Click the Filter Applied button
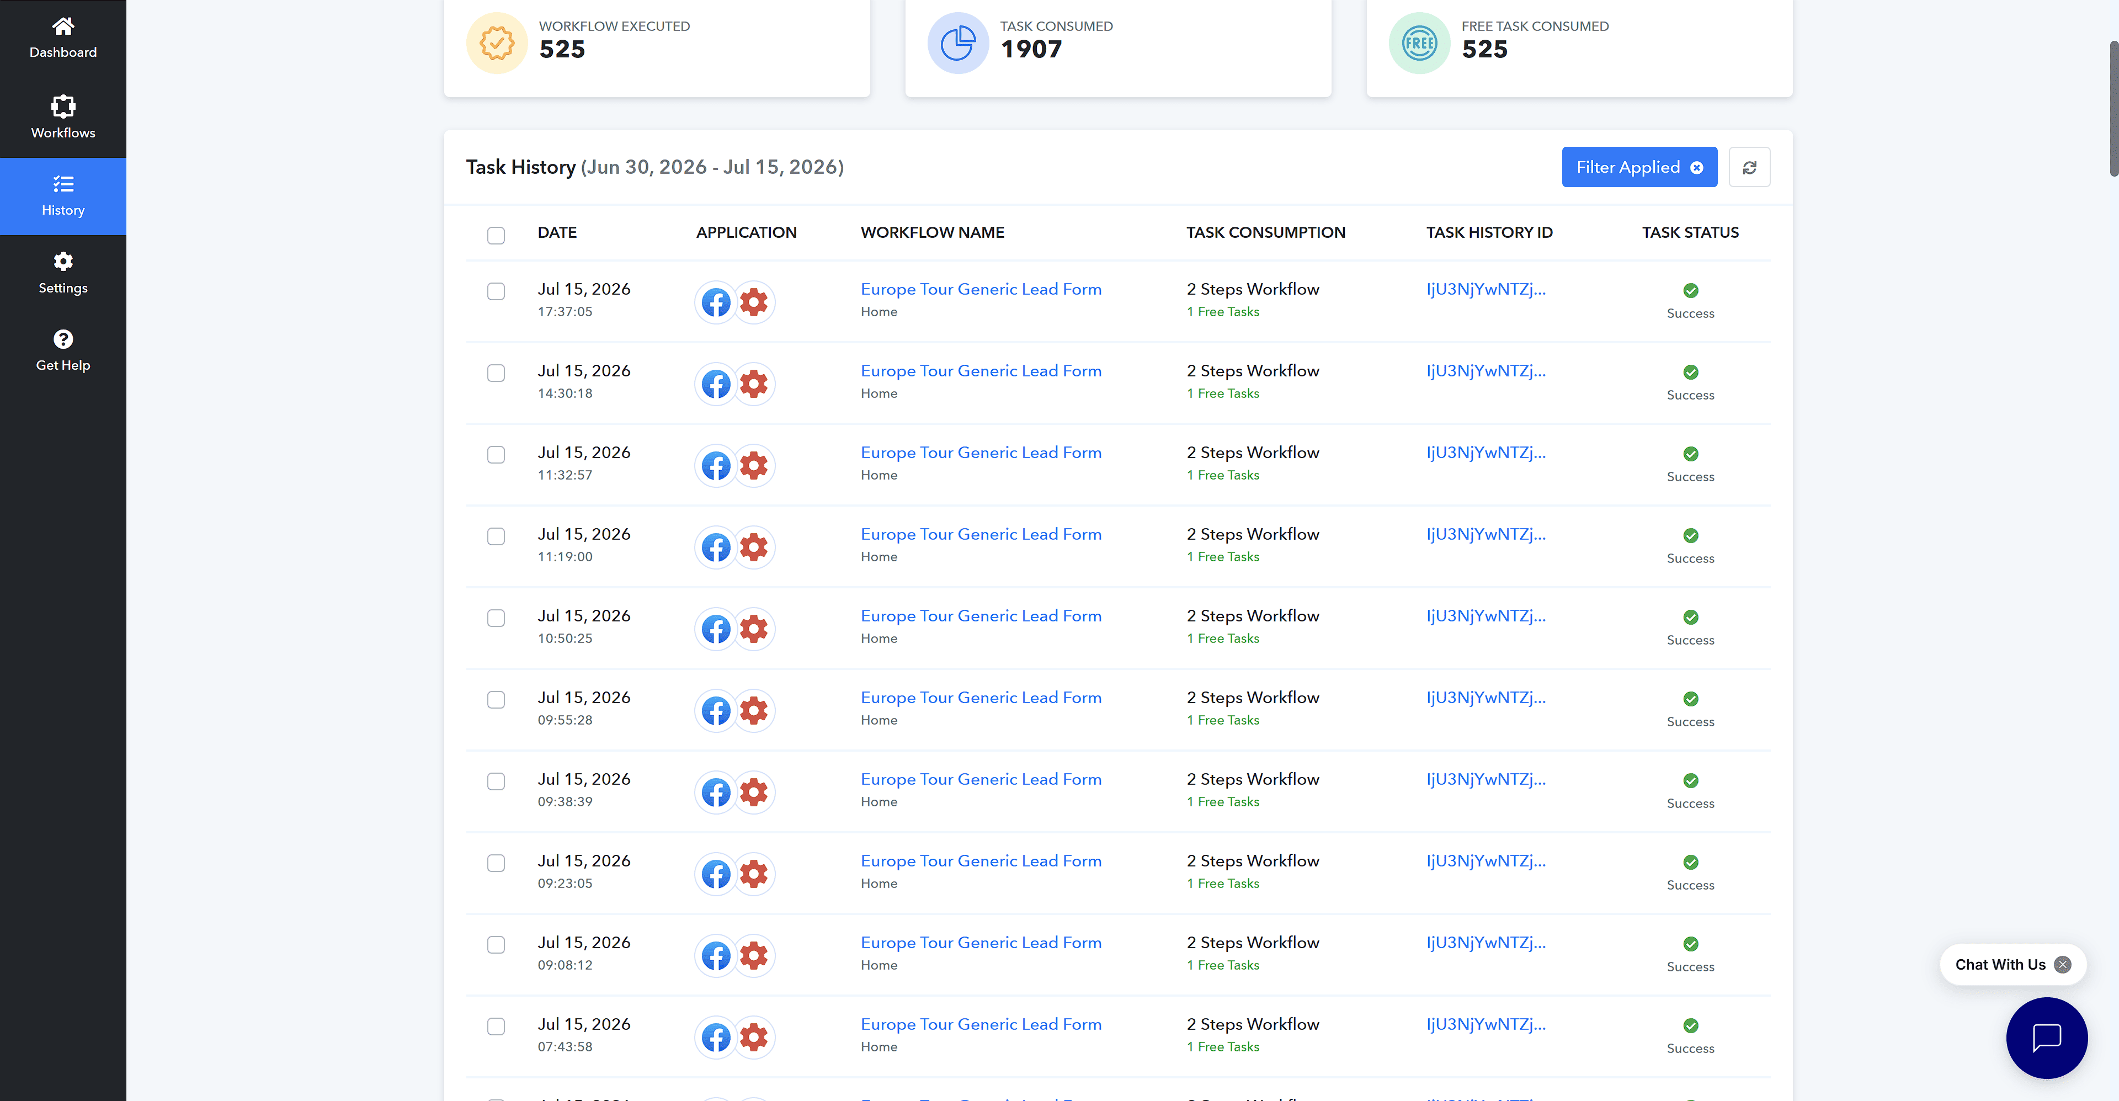 [1638, 167]
